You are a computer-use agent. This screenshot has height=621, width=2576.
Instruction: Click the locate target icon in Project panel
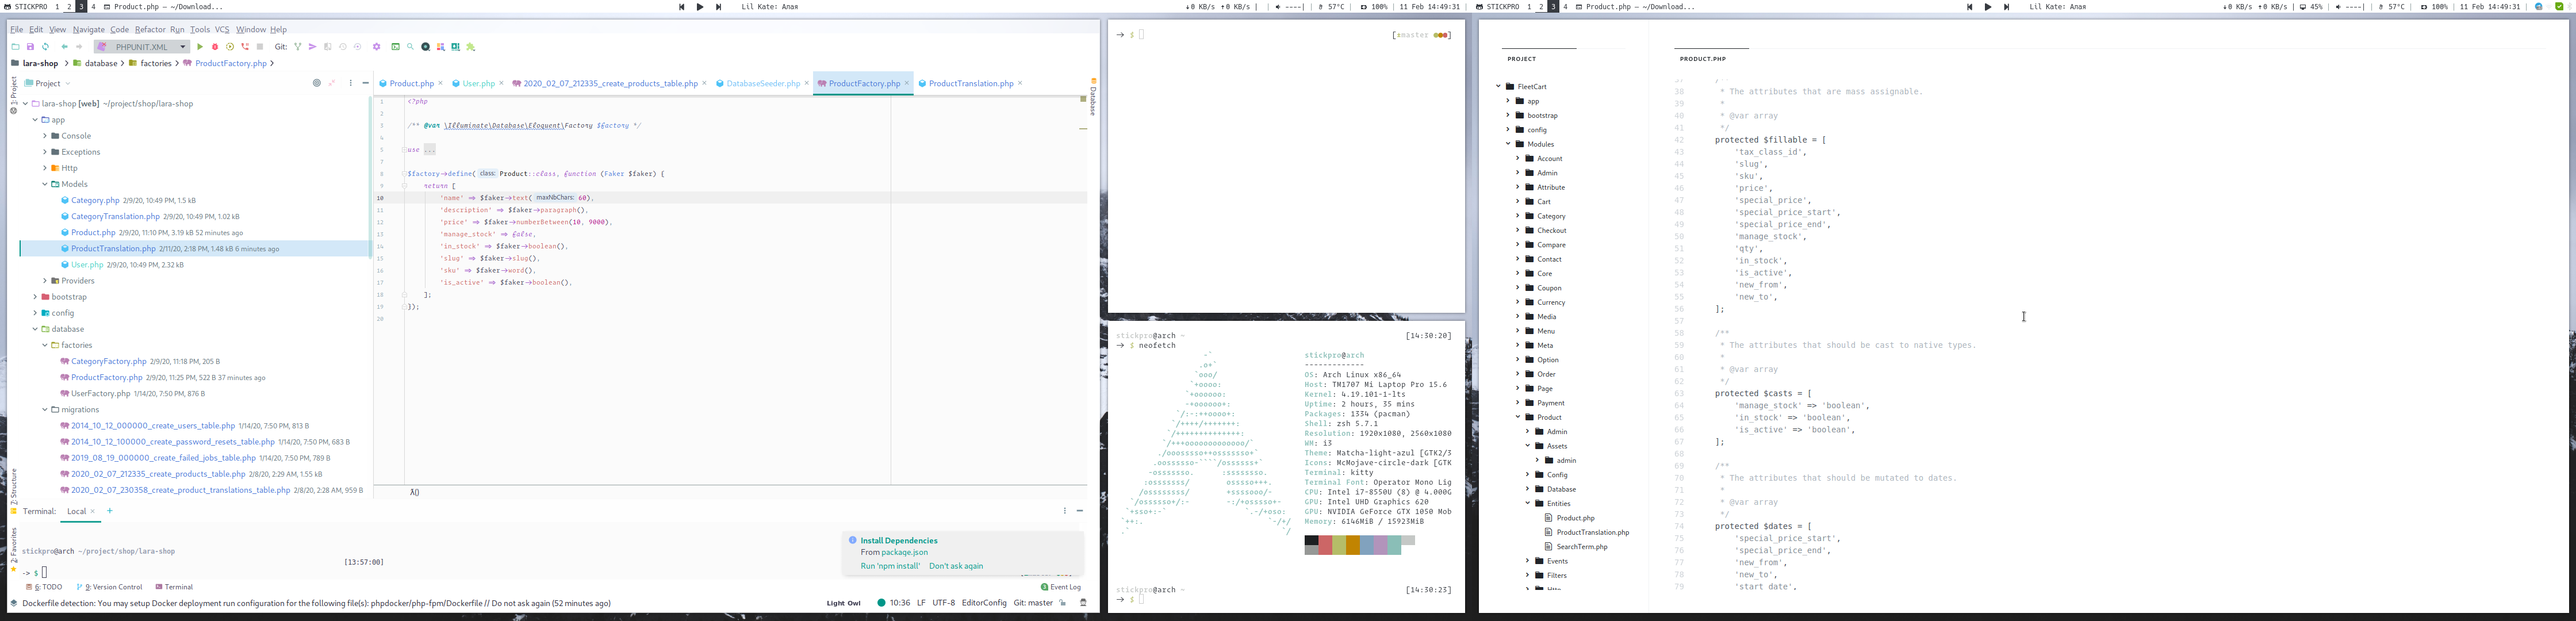[317, 83]
